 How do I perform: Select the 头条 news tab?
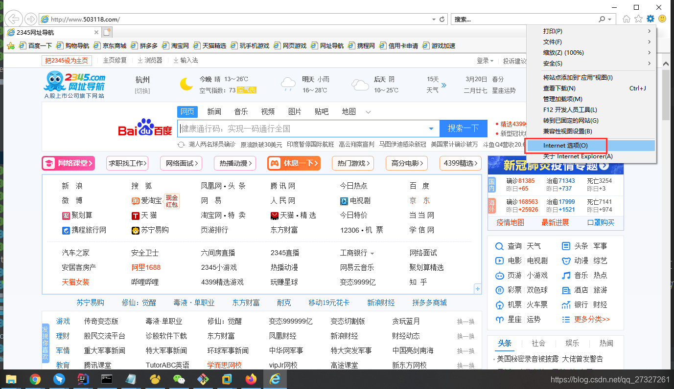pyautogui.click(x=505, y=343)
